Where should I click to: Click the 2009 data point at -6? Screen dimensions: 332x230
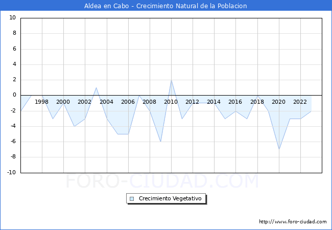point(160,142)
